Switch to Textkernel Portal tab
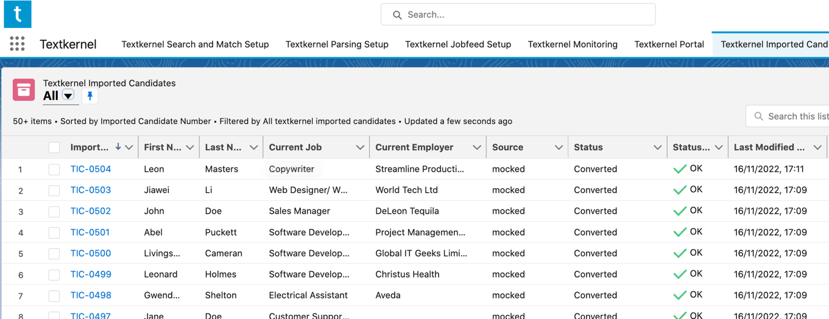Screen dimensions: 829x319 (669, 44)
